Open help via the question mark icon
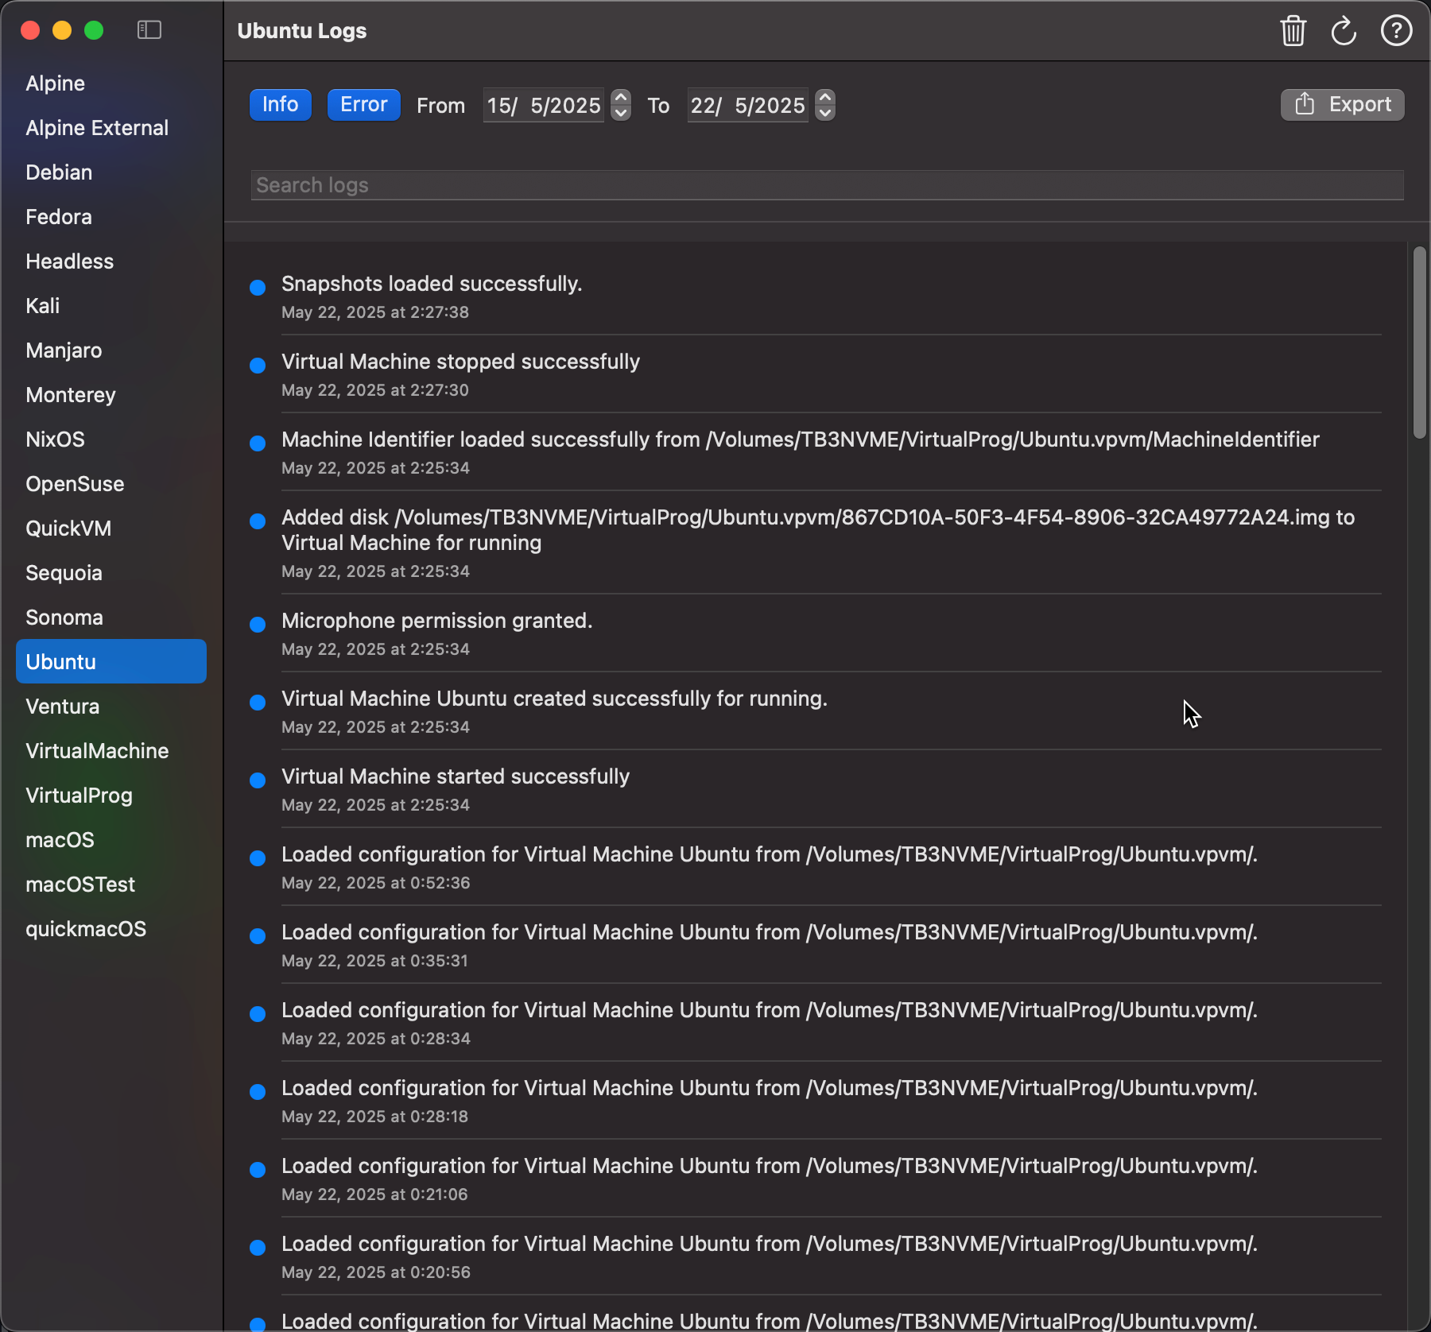 pyautogui.click(x=1396, y=31)
